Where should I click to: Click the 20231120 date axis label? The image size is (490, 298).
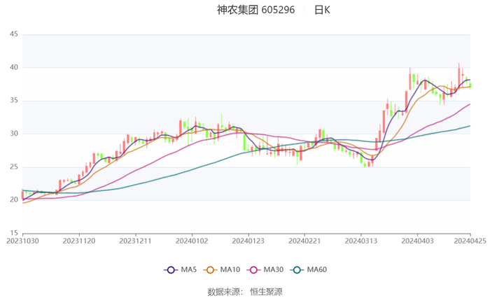click(x=79, y=241)
